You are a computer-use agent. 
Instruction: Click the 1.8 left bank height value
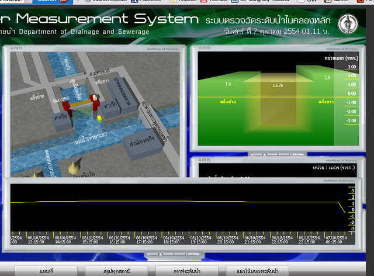228,84
